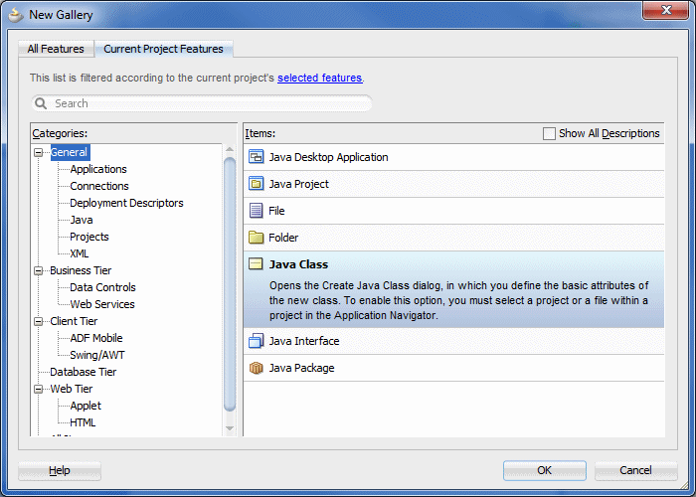Collapse the Client Tier node
The height and width of the screenshot is (497, 696).
click(x=39, y=321)
